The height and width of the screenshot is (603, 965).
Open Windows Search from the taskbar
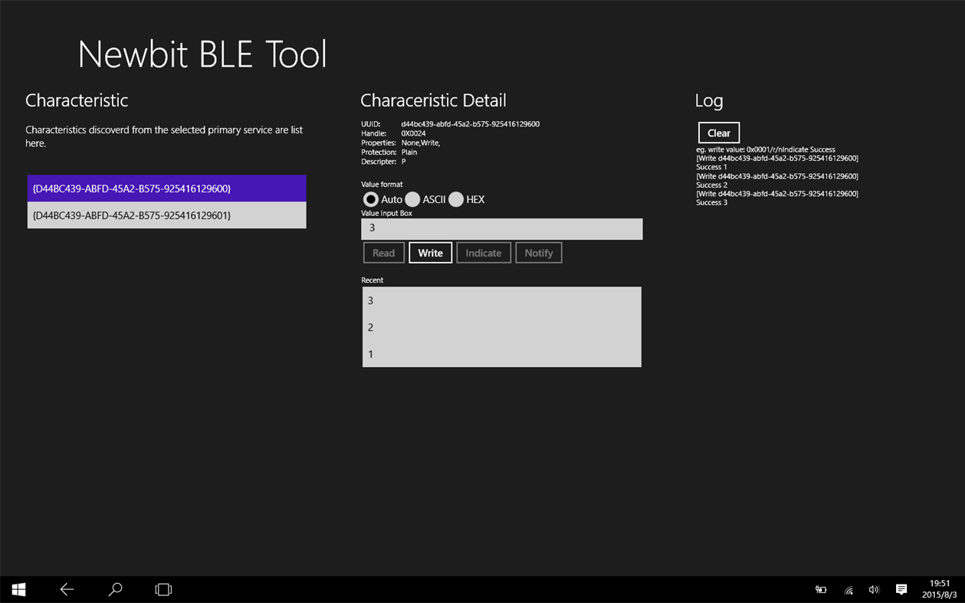click(x=115, y=589)
